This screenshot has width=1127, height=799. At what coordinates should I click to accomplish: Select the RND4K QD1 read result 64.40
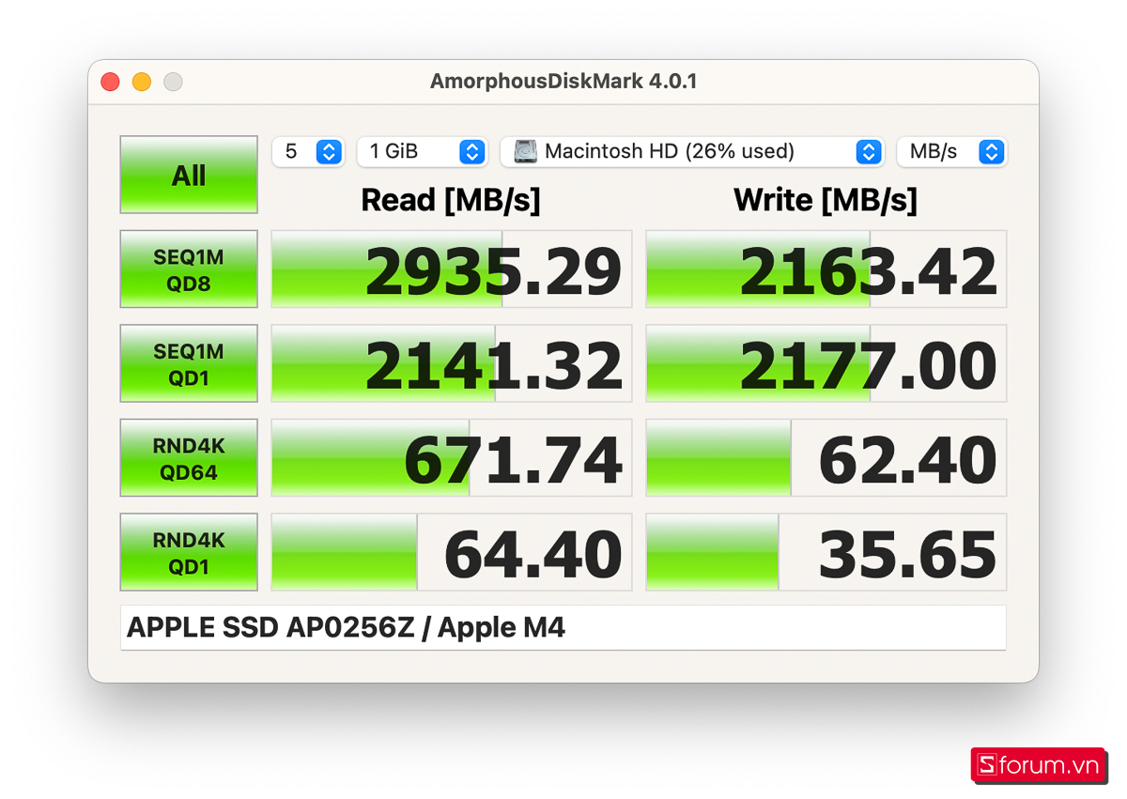pos(452,552)
